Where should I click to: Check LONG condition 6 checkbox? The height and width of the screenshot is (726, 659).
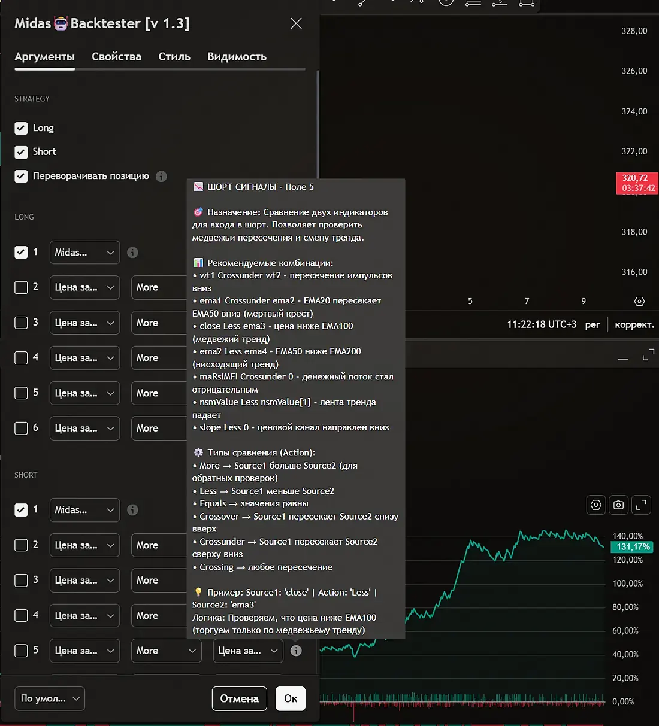click(x=21, y=428)
